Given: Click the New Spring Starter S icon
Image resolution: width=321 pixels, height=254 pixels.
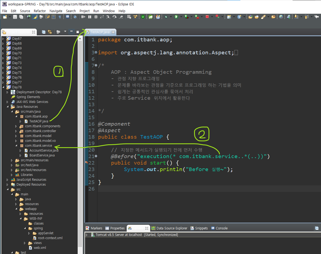Looking at the screenshot, I should click(239, 17).
